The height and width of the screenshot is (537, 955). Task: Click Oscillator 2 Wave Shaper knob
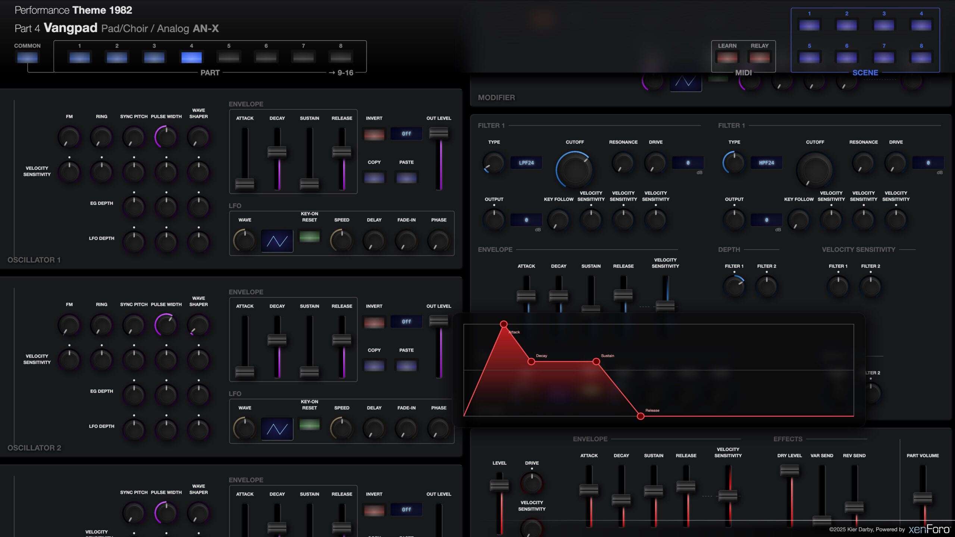pyautogui.click(x=198, y=325)
